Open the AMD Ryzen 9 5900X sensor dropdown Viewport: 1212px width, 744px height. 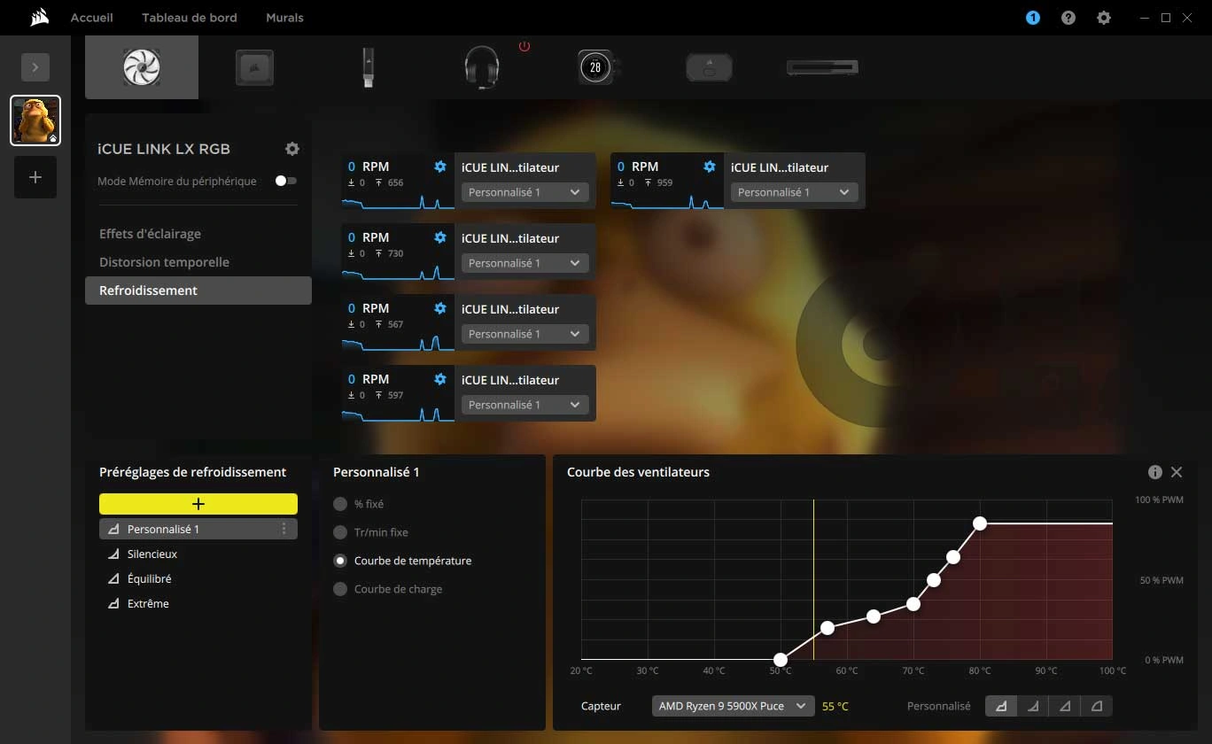tap(733, 706)
